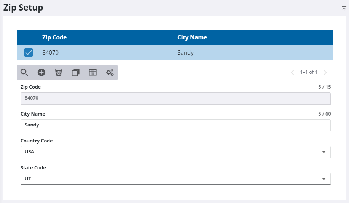The height and width of the screenshot is (203, 349).
Task: Select the 84070 table cell
Action: tap(51, 53)
